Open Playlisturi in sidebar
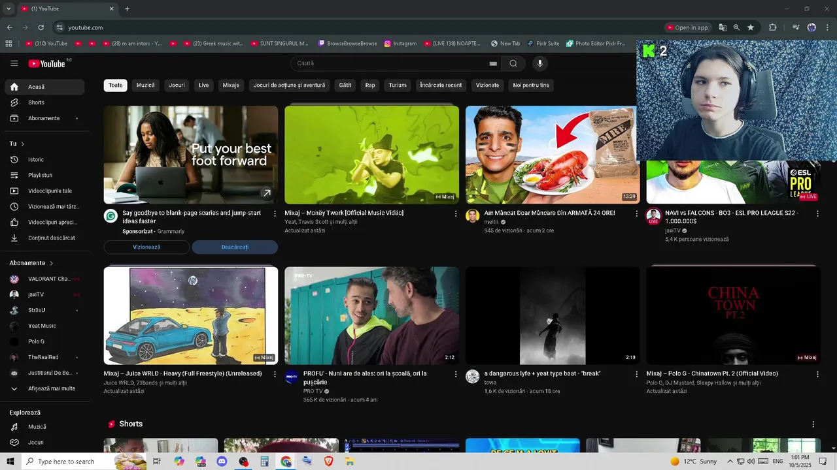This screenshot has height=470, width=837. point(44,175)
